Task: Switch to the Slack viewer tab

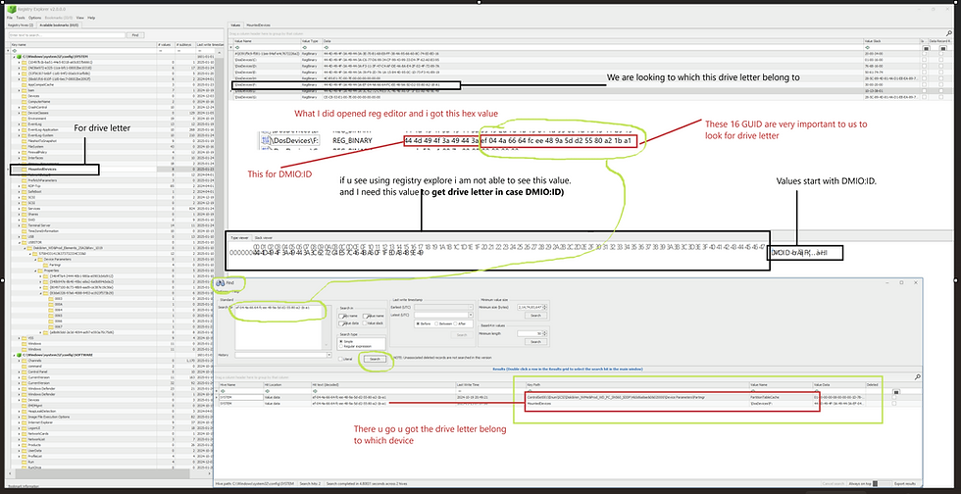Action: (x=264, y=236)
